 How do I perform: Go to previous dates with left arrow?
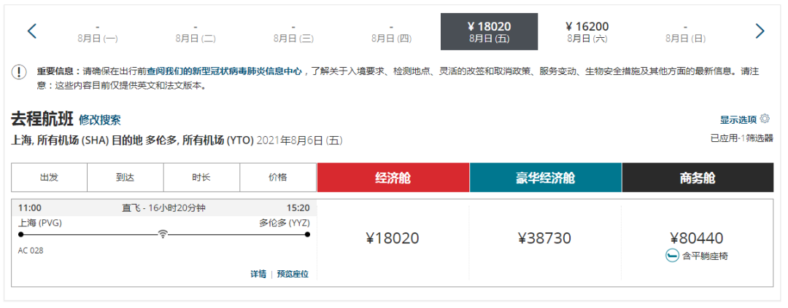coord(32,31)
